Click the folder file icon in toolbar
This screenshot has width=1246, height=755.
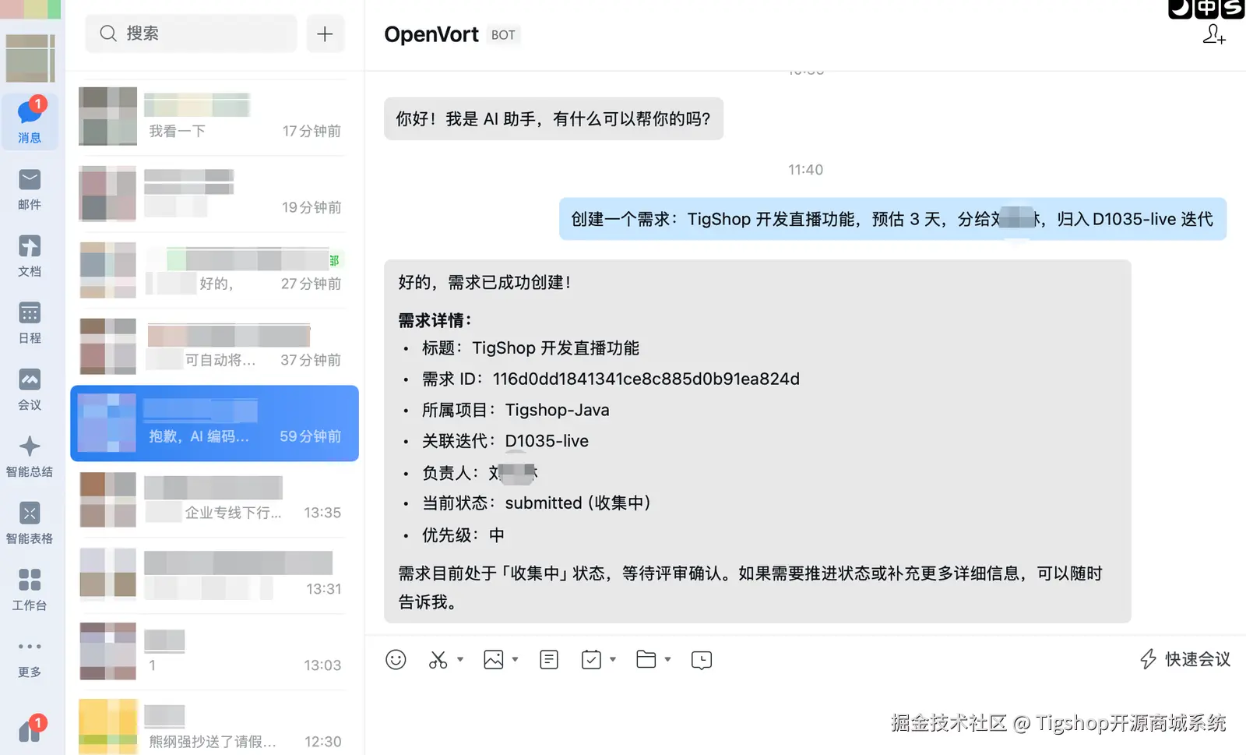pyautogui.click(x=646, y=659)
